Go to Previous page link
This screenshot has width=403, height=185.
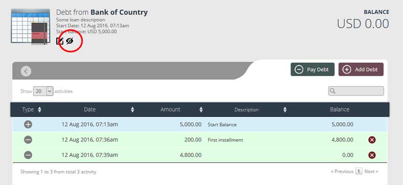[x=342, y=171]
